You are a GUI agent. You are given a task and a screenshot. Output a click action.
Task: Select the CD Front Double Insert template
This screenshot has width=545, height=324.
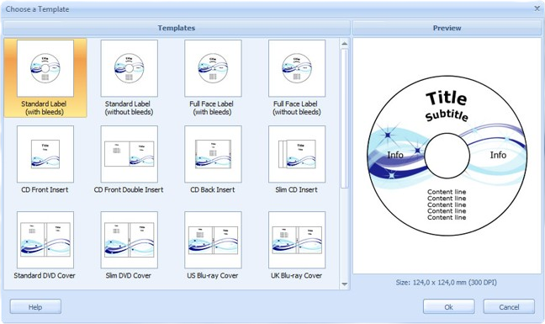[x=129, y=160]
